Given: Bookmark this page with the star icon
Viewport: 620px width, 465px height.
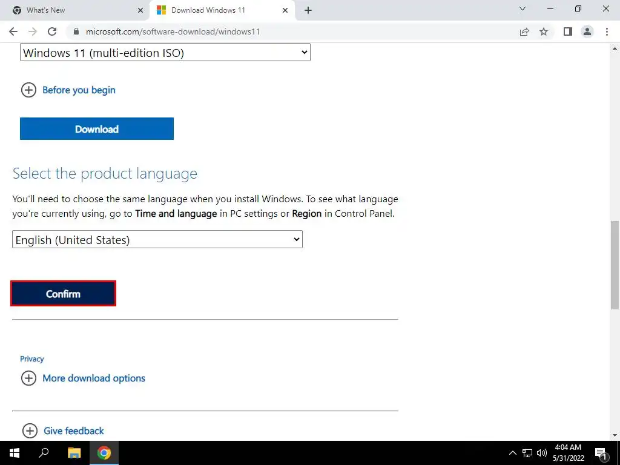Looking at the screenshot, I should coord(544,31).
